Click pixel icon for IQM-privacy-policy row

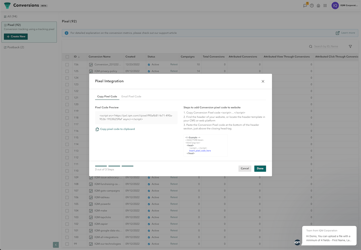(x=91, y=71)
